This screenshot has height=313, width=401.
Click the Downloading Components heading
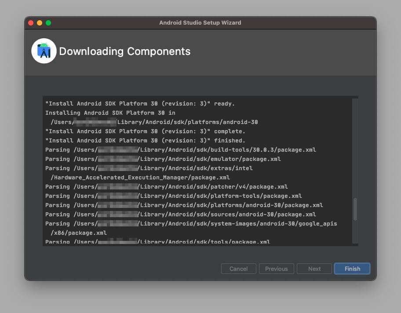124,51
